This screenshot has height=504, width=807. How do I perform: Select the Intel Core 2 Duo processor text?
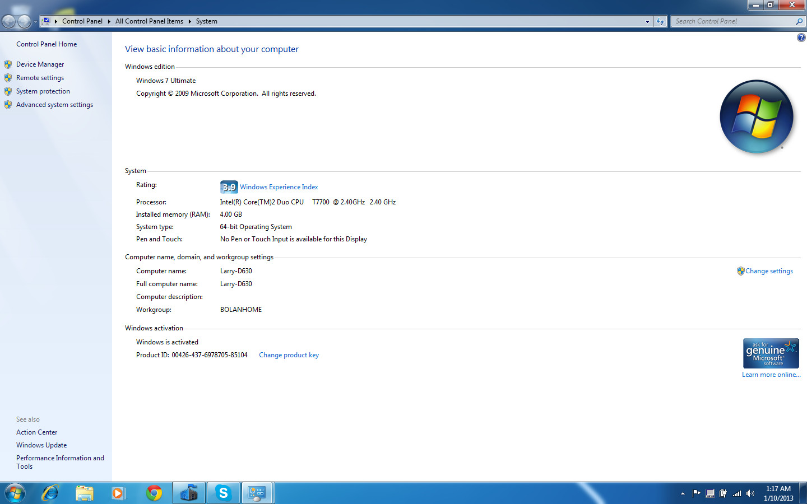308,202
